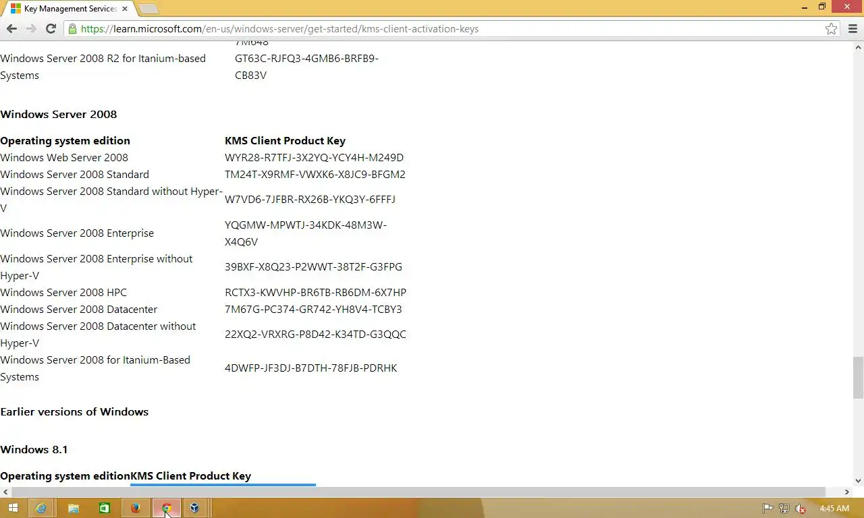Click the horizontal scrollbar thumb
The width and height of the screenshot is (864, 518).
point(418,492)
